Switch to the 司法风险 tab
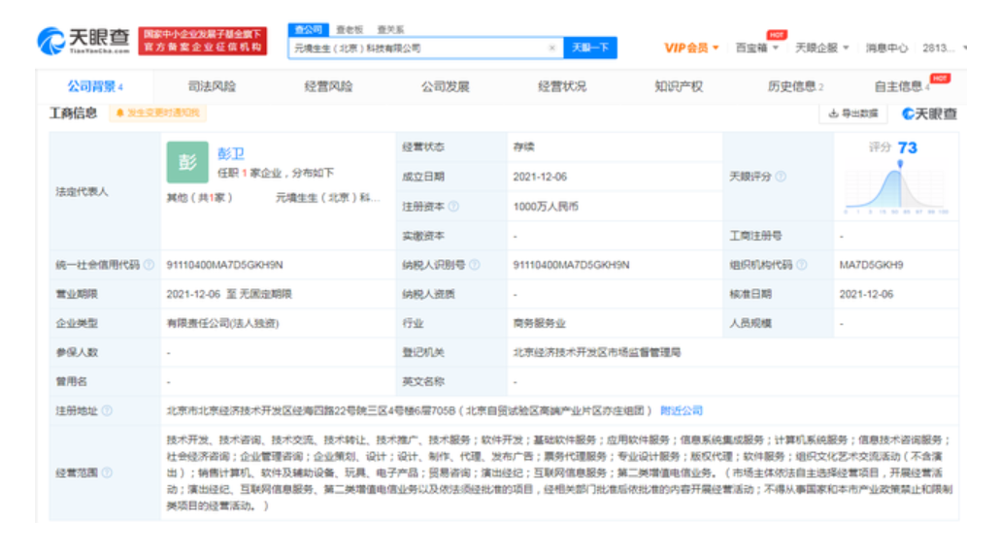 click(x=212, y=86)
